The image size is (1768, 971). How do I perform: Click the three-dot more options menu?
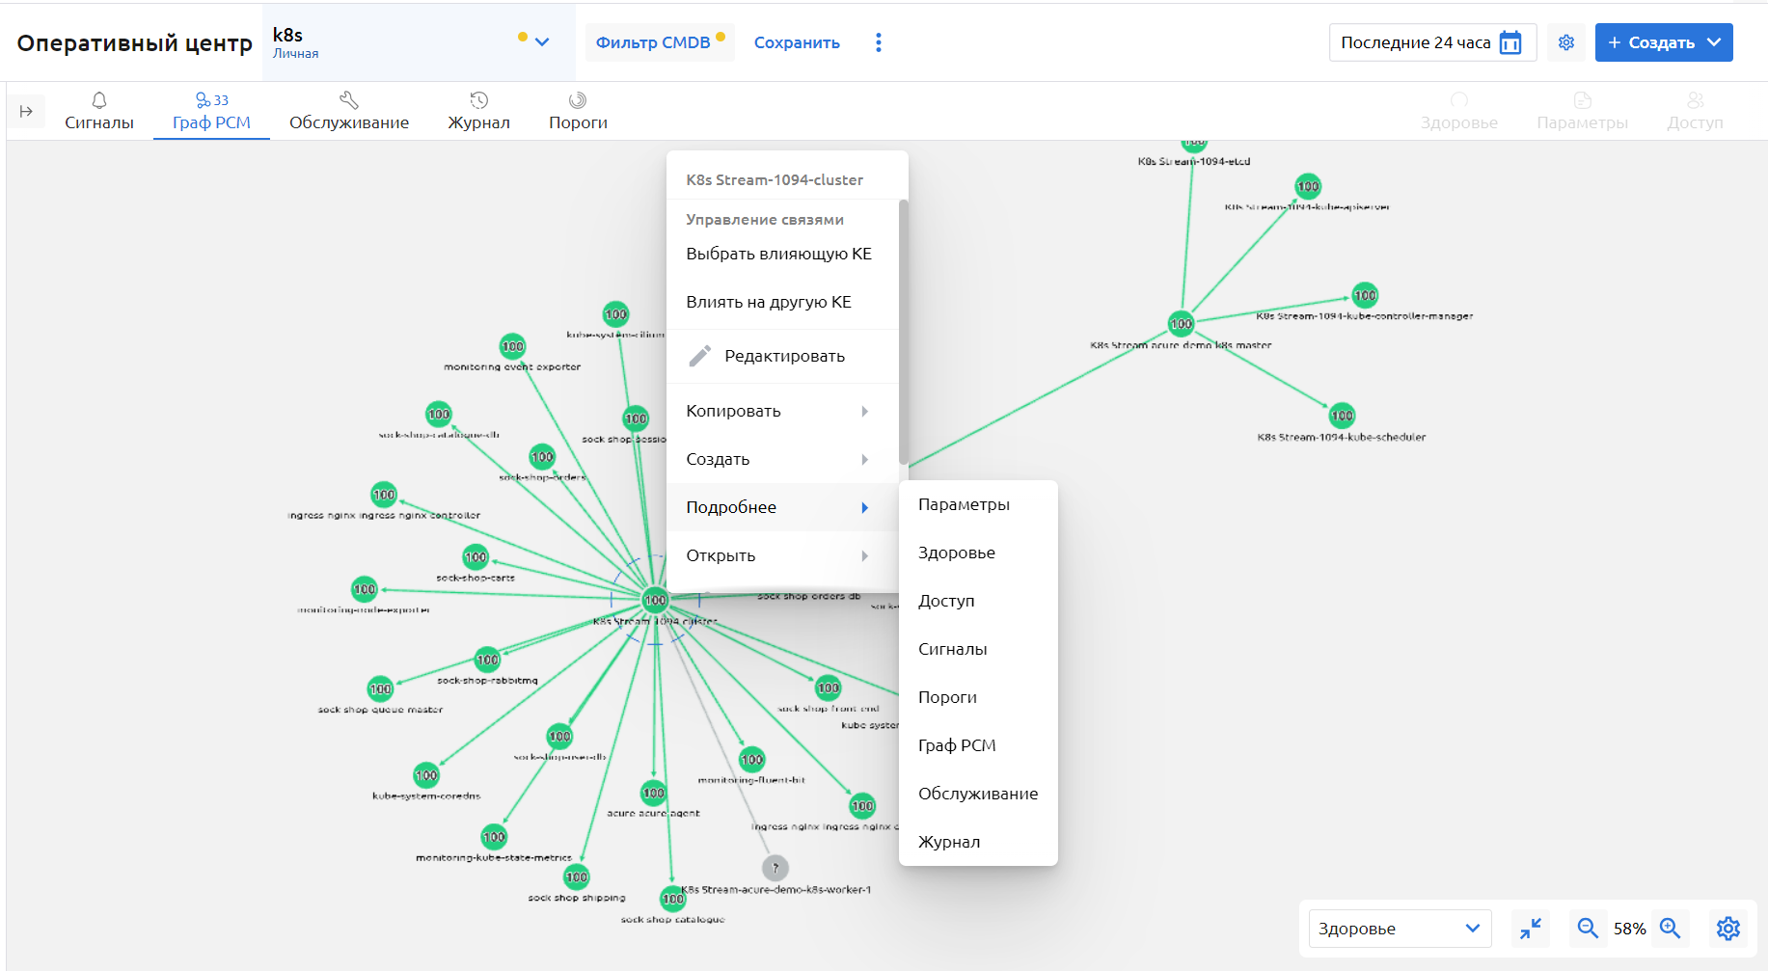tap(878, 42)
